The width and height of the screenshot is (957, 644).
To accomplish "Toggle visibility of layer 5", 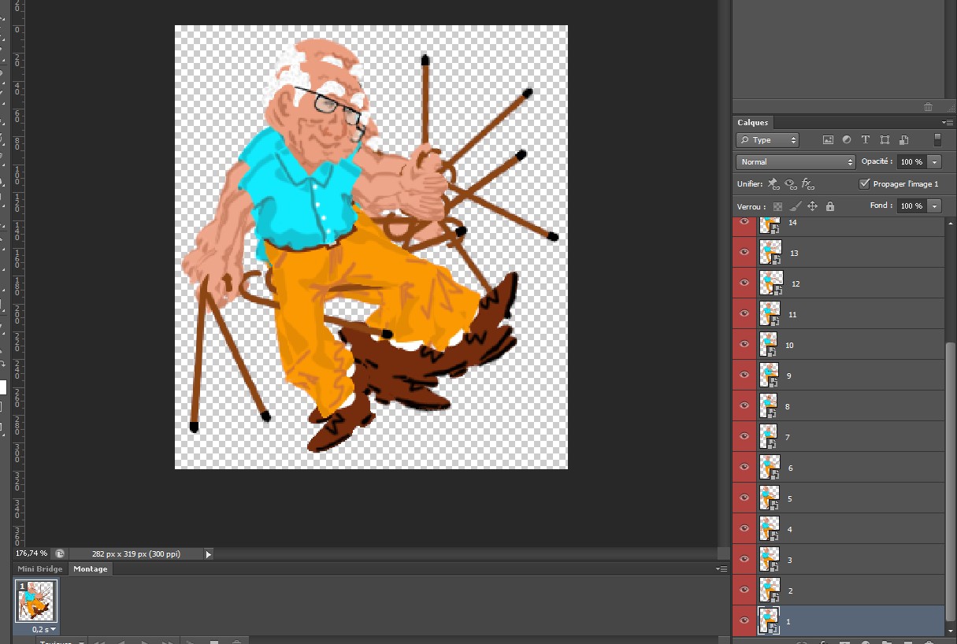I will (x=744, y=498).
